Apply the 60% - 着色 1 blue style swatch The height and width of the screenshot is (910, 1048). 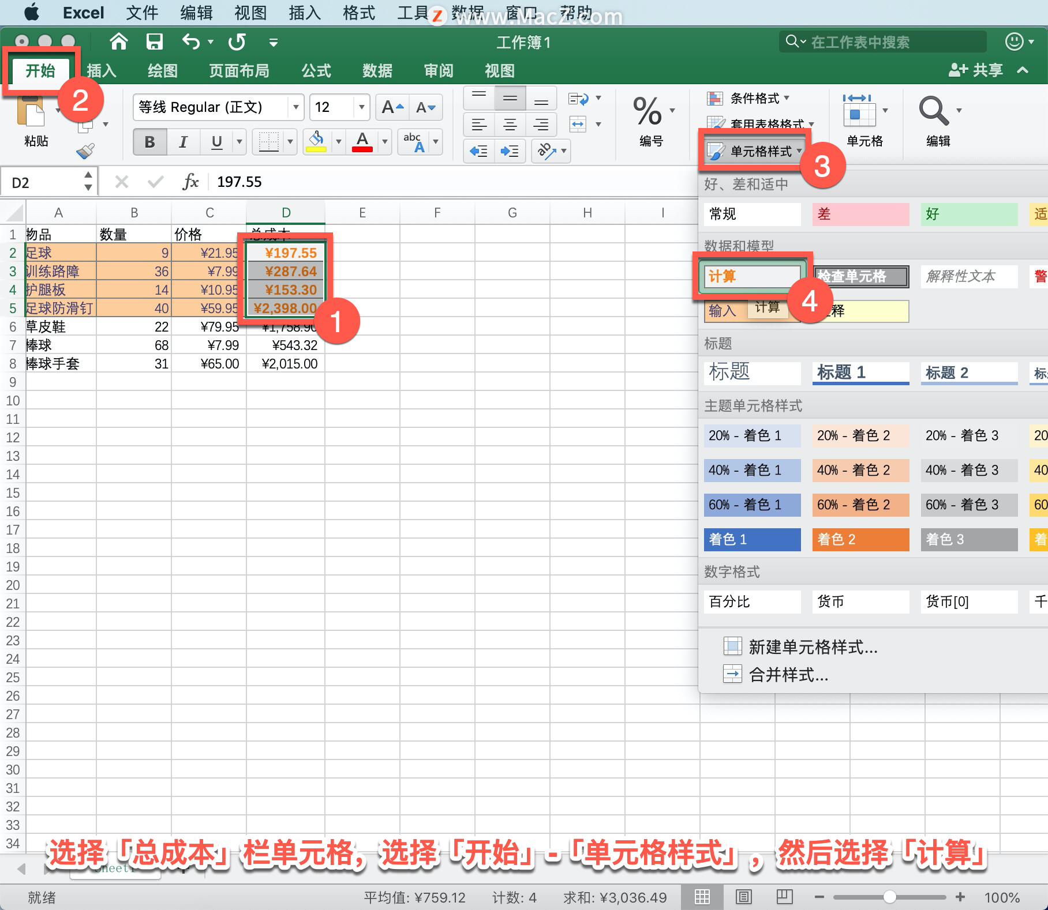coord(753,505)
